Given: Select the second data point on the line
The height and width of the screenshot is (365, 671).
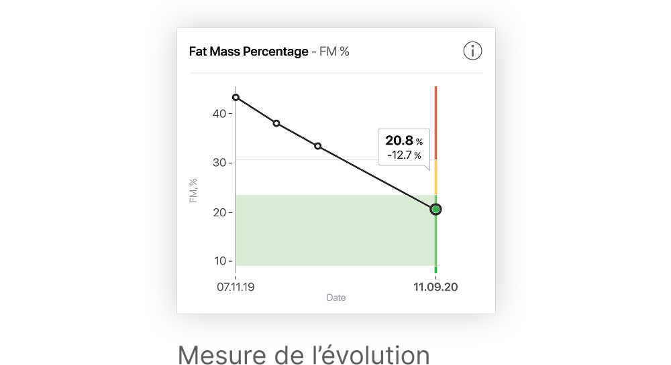Looking at the screenshot, I should coord(276,123).
